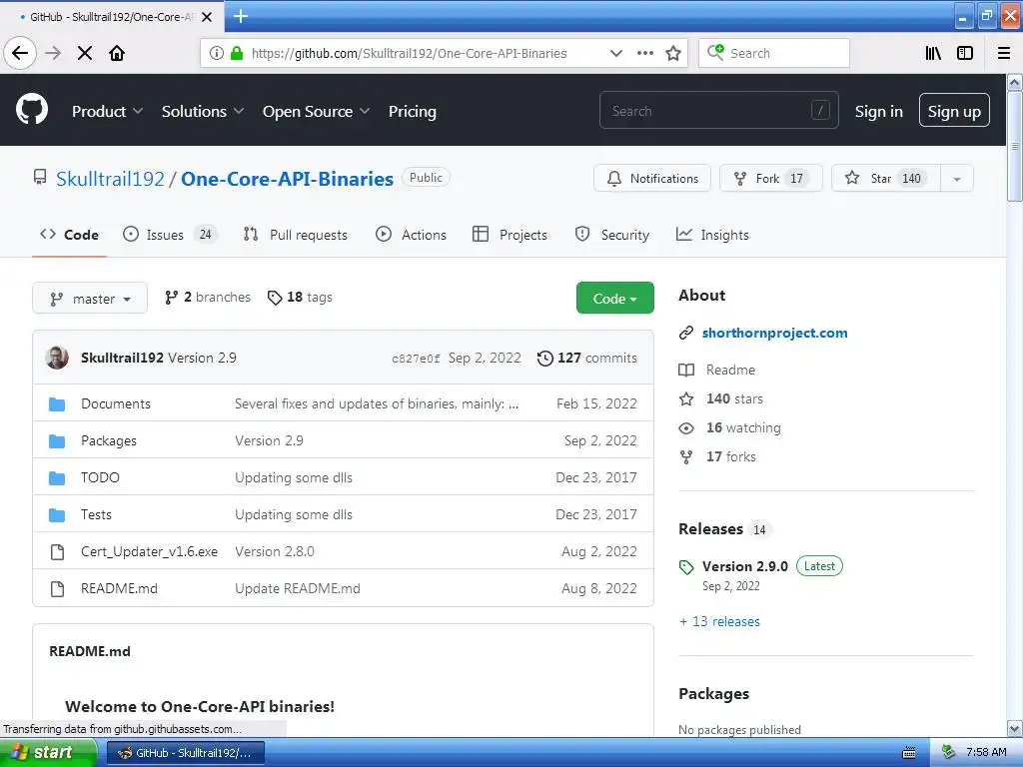
Task: Go back with the browser back arrow
Action: pyautogui.click(x=20, y=54)
